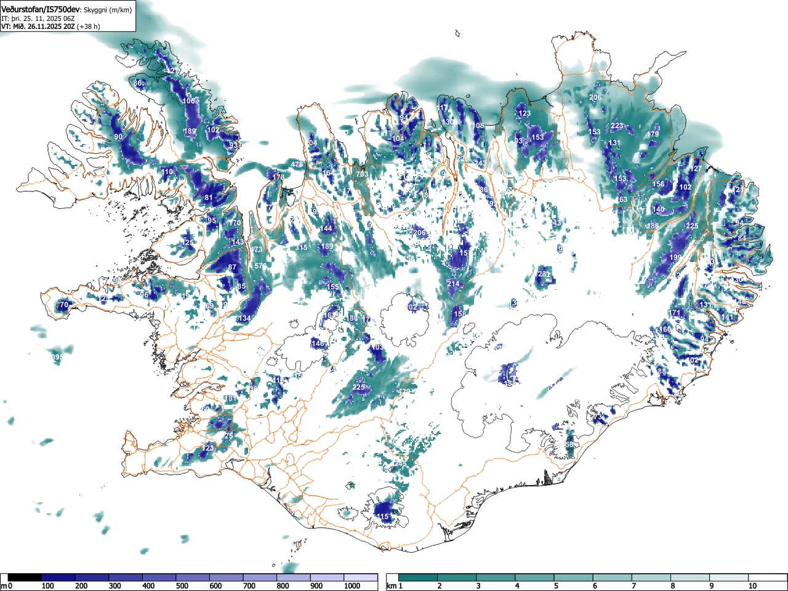Click the '73' value near the southeast coast

pos(597,417)
